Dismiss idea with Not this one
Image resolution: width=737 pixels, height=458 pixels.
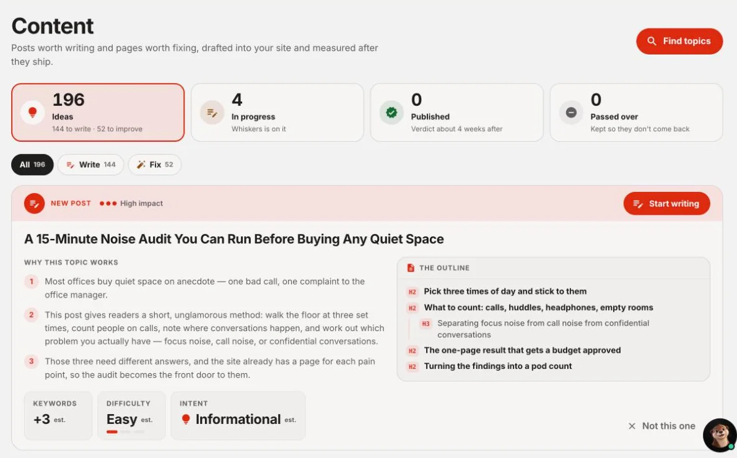[x=662, y=426]
